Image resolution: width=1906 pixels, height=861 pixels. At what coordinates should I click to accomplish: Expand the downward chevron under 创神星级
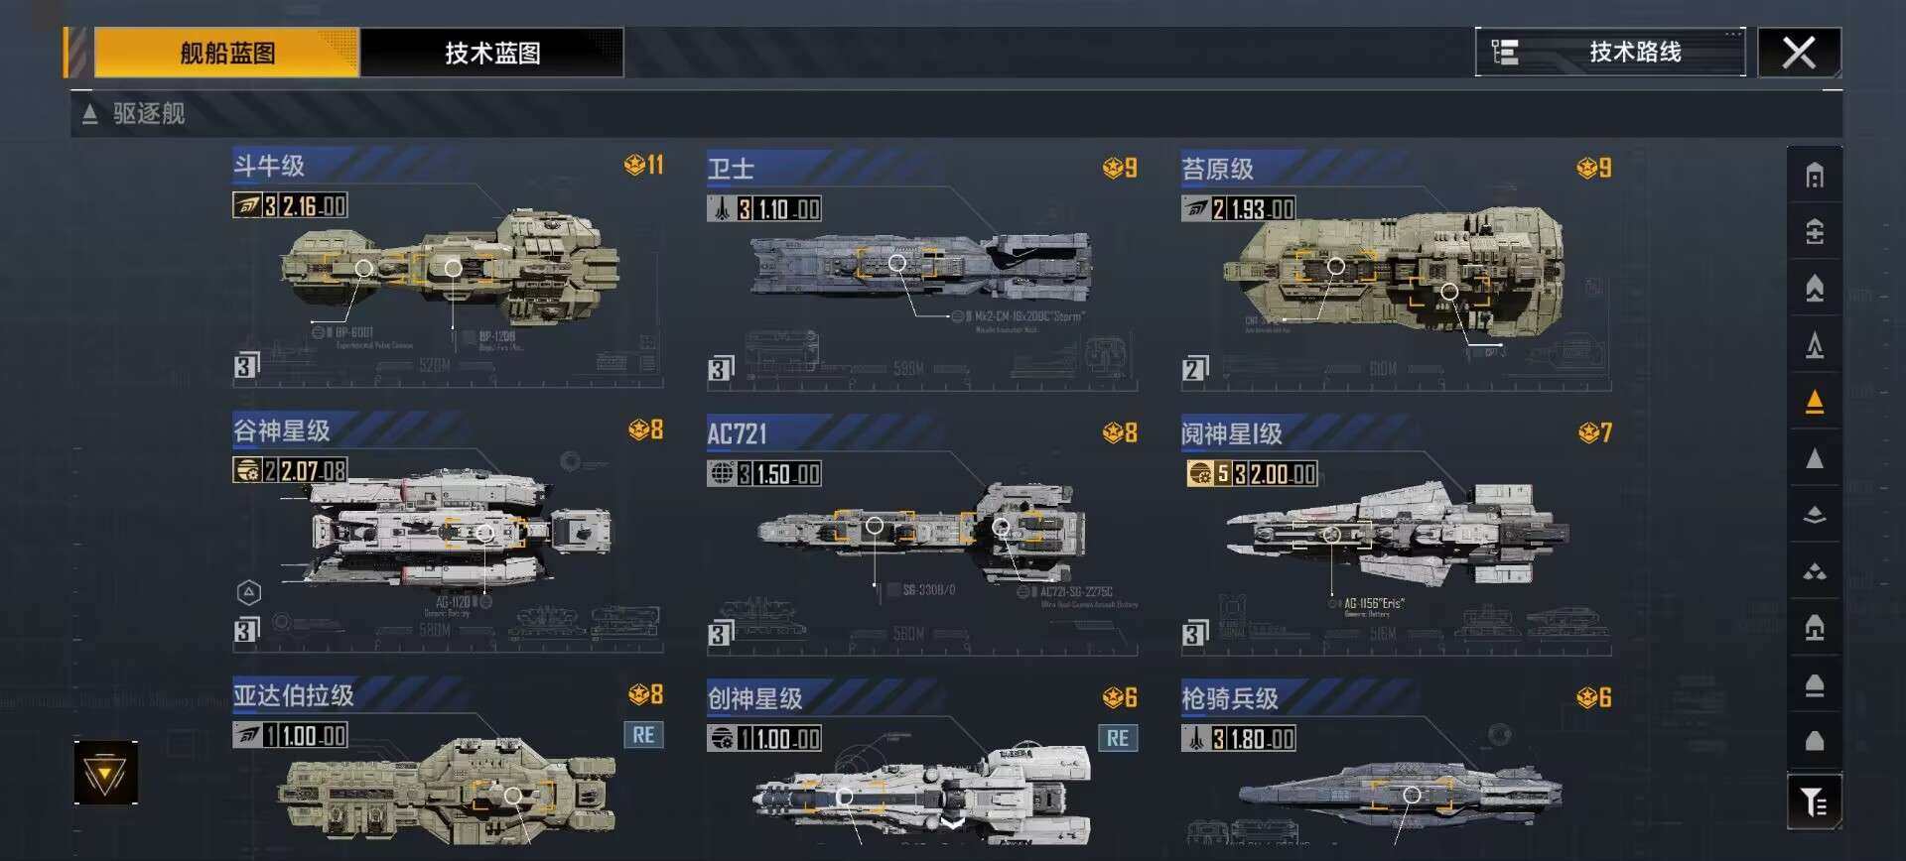click(x=952, y=823)
